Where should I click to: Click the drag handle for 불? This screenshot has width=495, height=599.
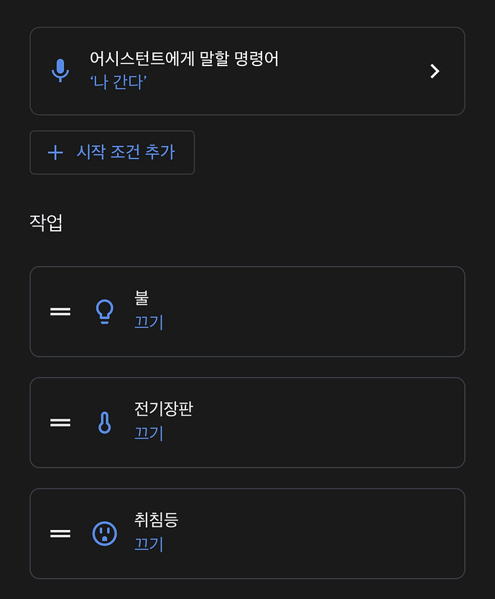point(60,311)
